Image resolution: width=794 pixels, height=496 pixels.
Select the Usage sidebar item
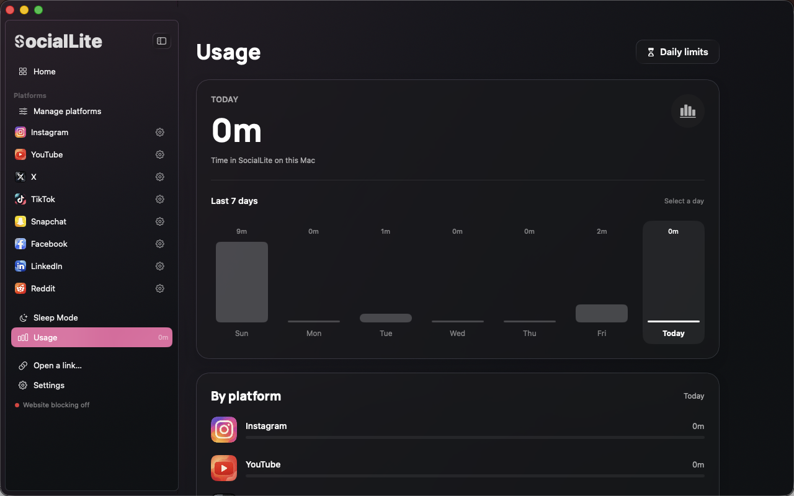92,337
